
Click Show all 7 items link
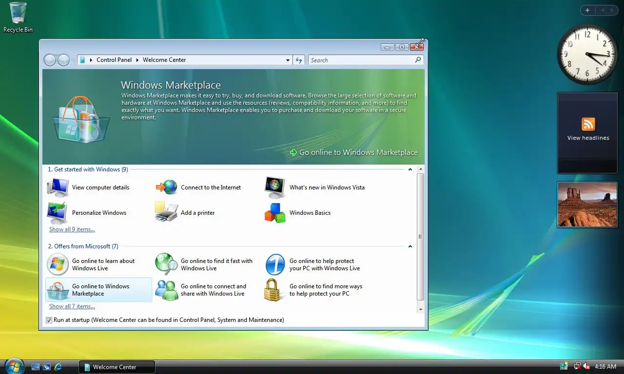[x=72, y=306]
